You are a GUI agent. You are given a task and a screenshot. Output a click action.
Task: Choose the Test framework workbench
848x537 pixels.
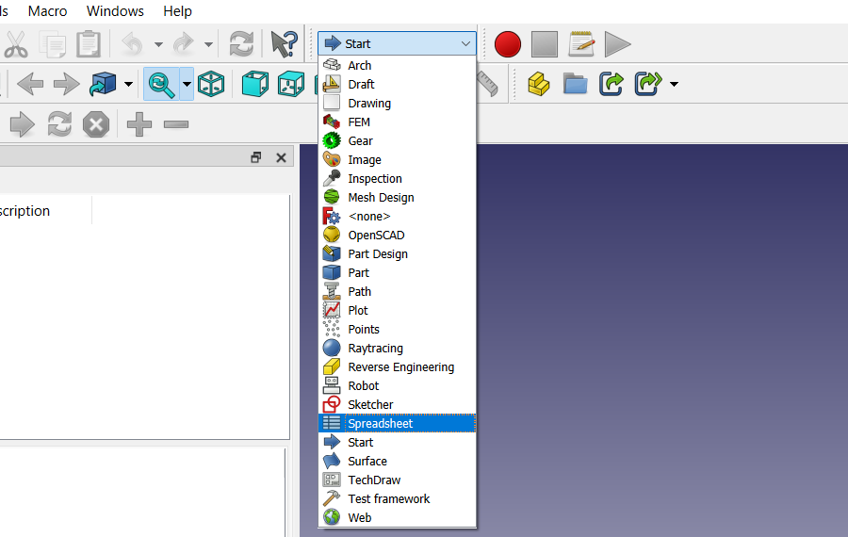click(x=397, y=499)
